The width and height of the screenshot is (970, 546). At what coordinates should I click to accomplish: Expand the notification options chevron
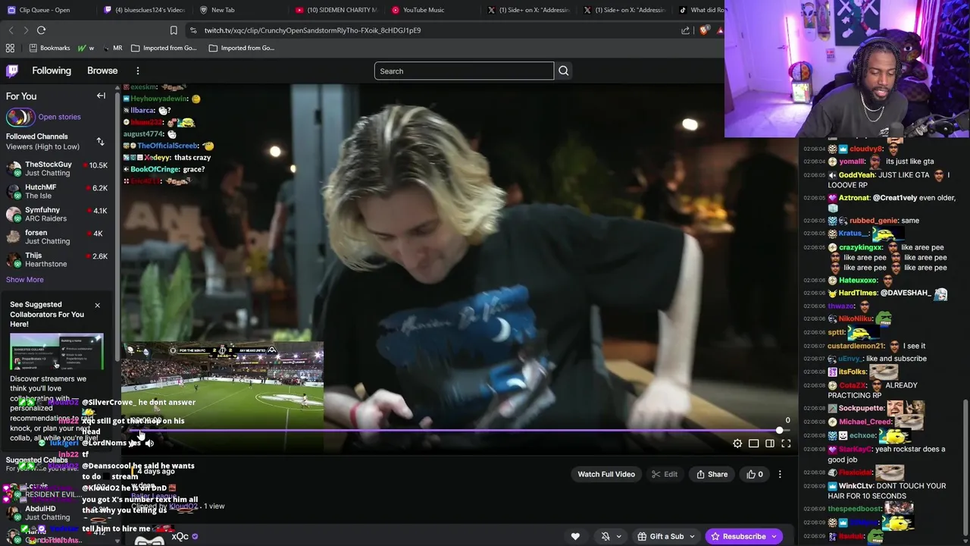point(618,536)
